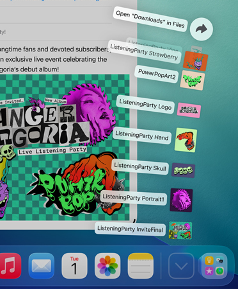
Task: Open ListeningParty Logo file label
Action: coord(145,104)
